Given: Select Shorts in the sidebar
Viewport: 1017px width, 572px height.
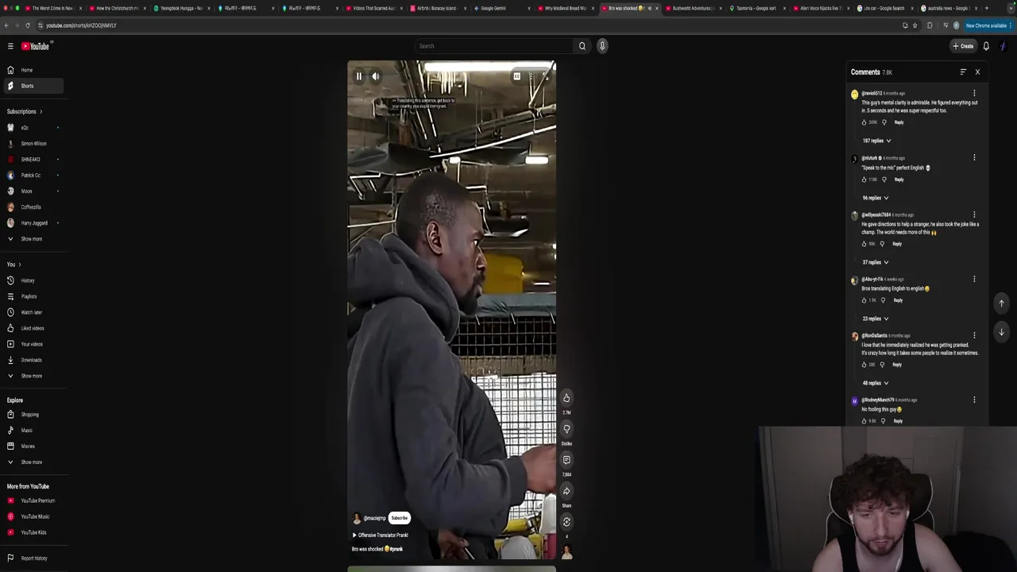Looking at the screenshot, I should pyautogui.click(x=32, y=86).
